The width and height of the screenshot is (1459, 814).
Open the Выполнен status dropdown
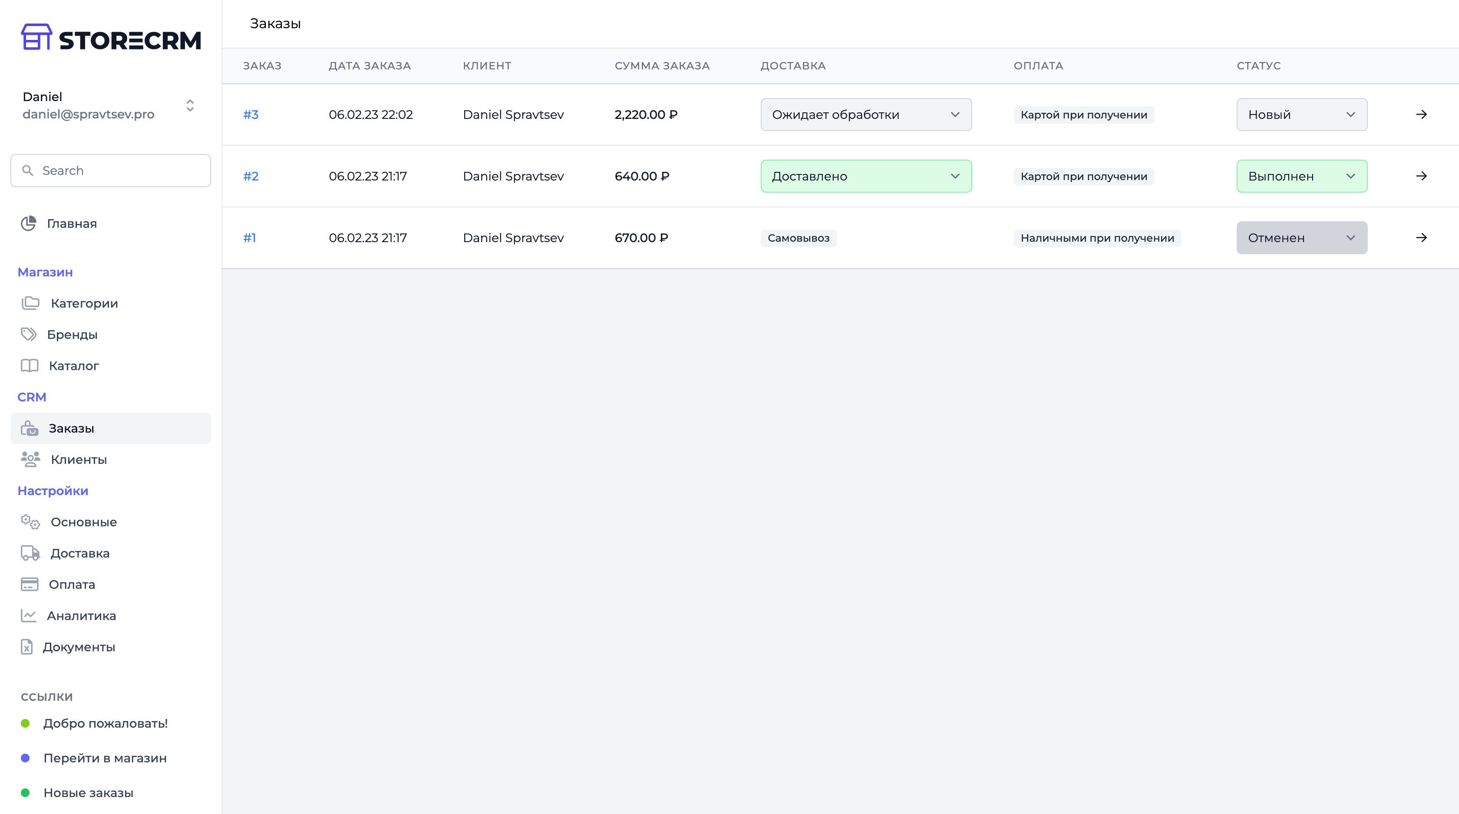[1301, 176]
